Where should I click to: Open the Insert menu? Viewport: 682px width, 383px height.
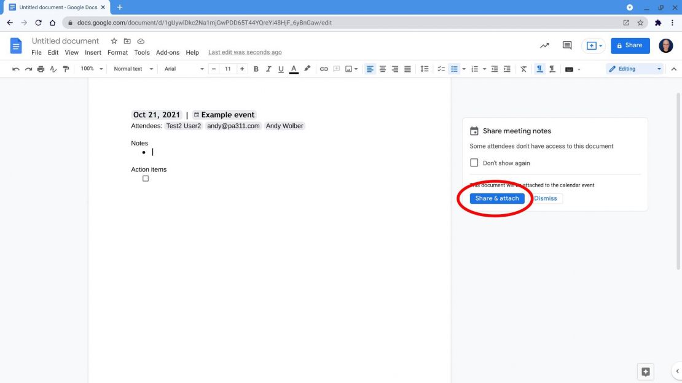tap(93, 52)
